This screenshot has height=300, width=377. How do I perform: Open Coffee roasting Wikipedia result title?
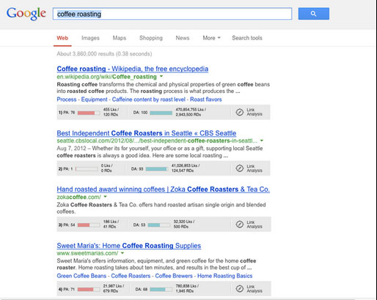click(x=133, y=69)
